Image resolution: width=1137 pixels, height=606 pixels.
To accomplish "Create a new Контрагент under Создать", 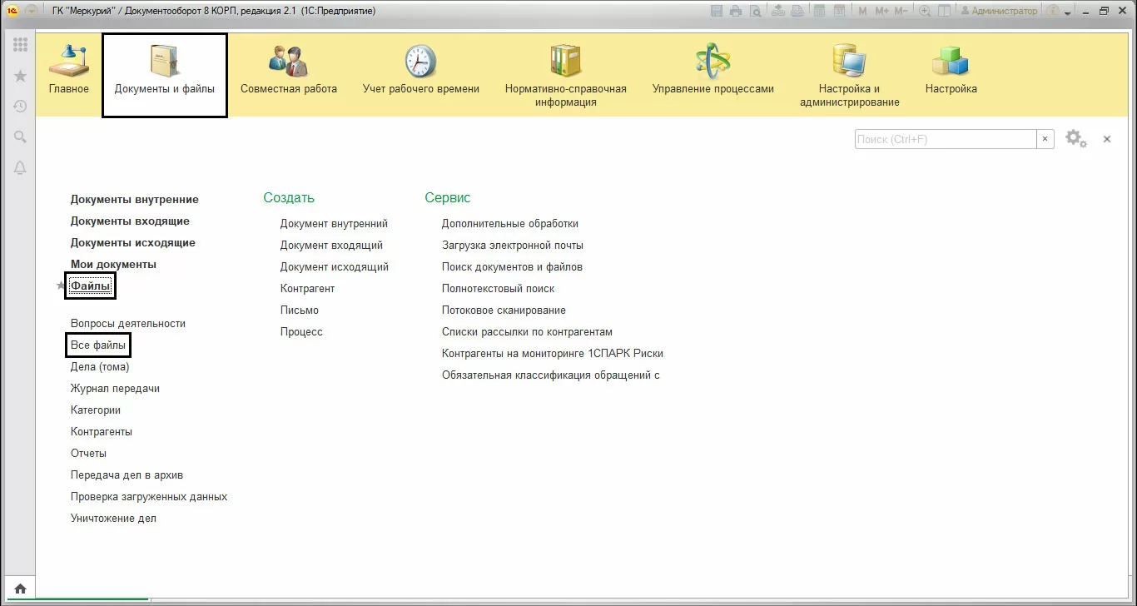I will click(307, 288).
